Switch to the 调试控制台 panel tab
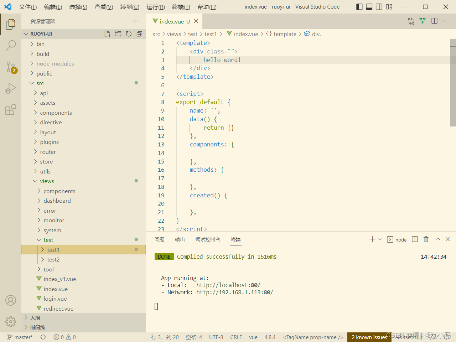The image size is (456, 342). click(x=208, y=239)
